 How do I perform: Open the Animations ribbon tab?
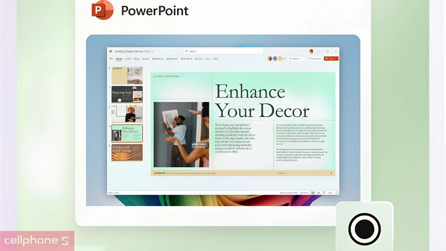coord(172,59)
